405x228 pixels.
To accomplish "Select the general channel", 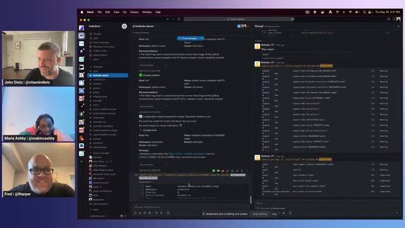I will coord(97,88).
